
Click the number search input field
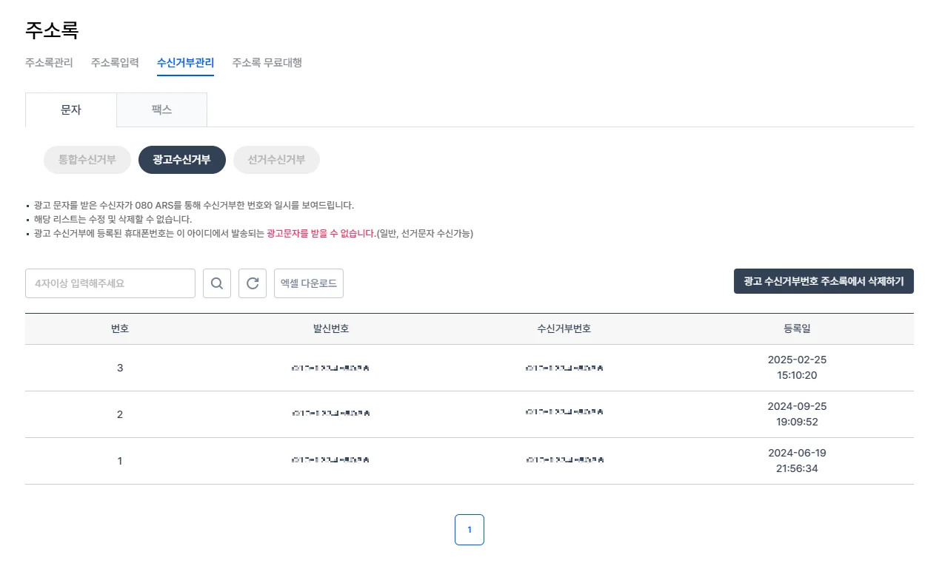110,283
